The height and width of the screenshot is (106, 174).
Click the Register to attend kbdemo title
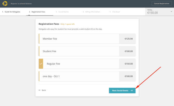[x=21, y=4]
